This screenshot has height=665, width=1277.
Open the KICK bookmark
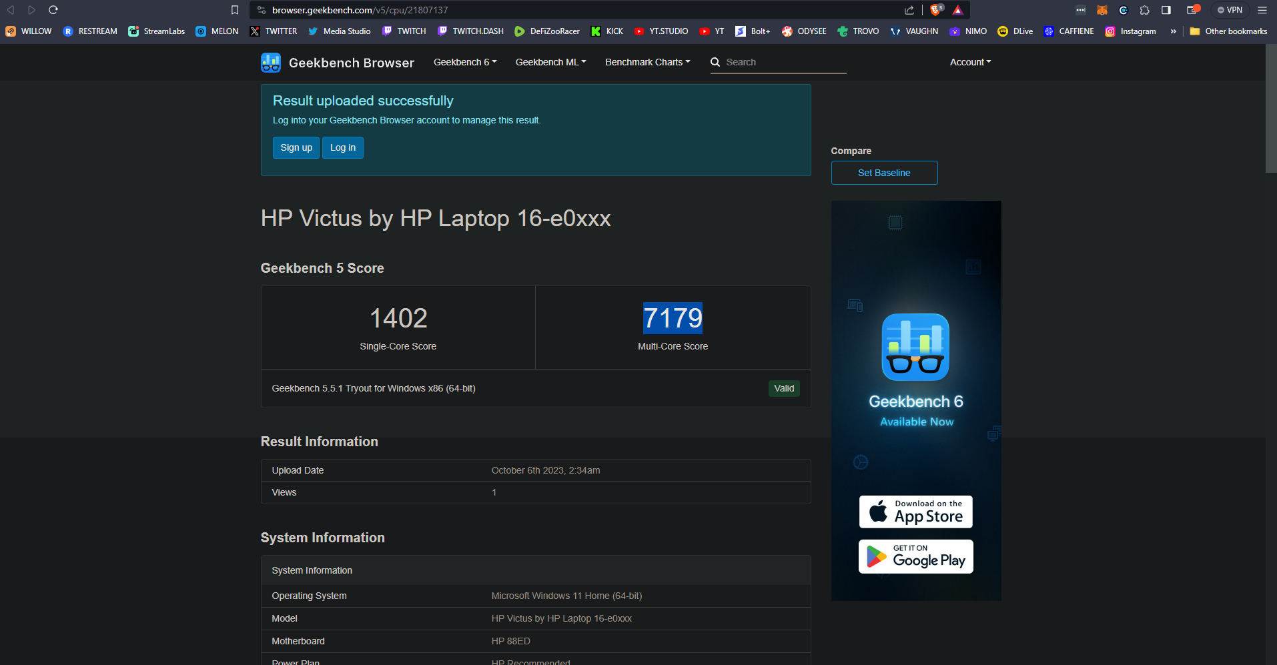point(607,31)
